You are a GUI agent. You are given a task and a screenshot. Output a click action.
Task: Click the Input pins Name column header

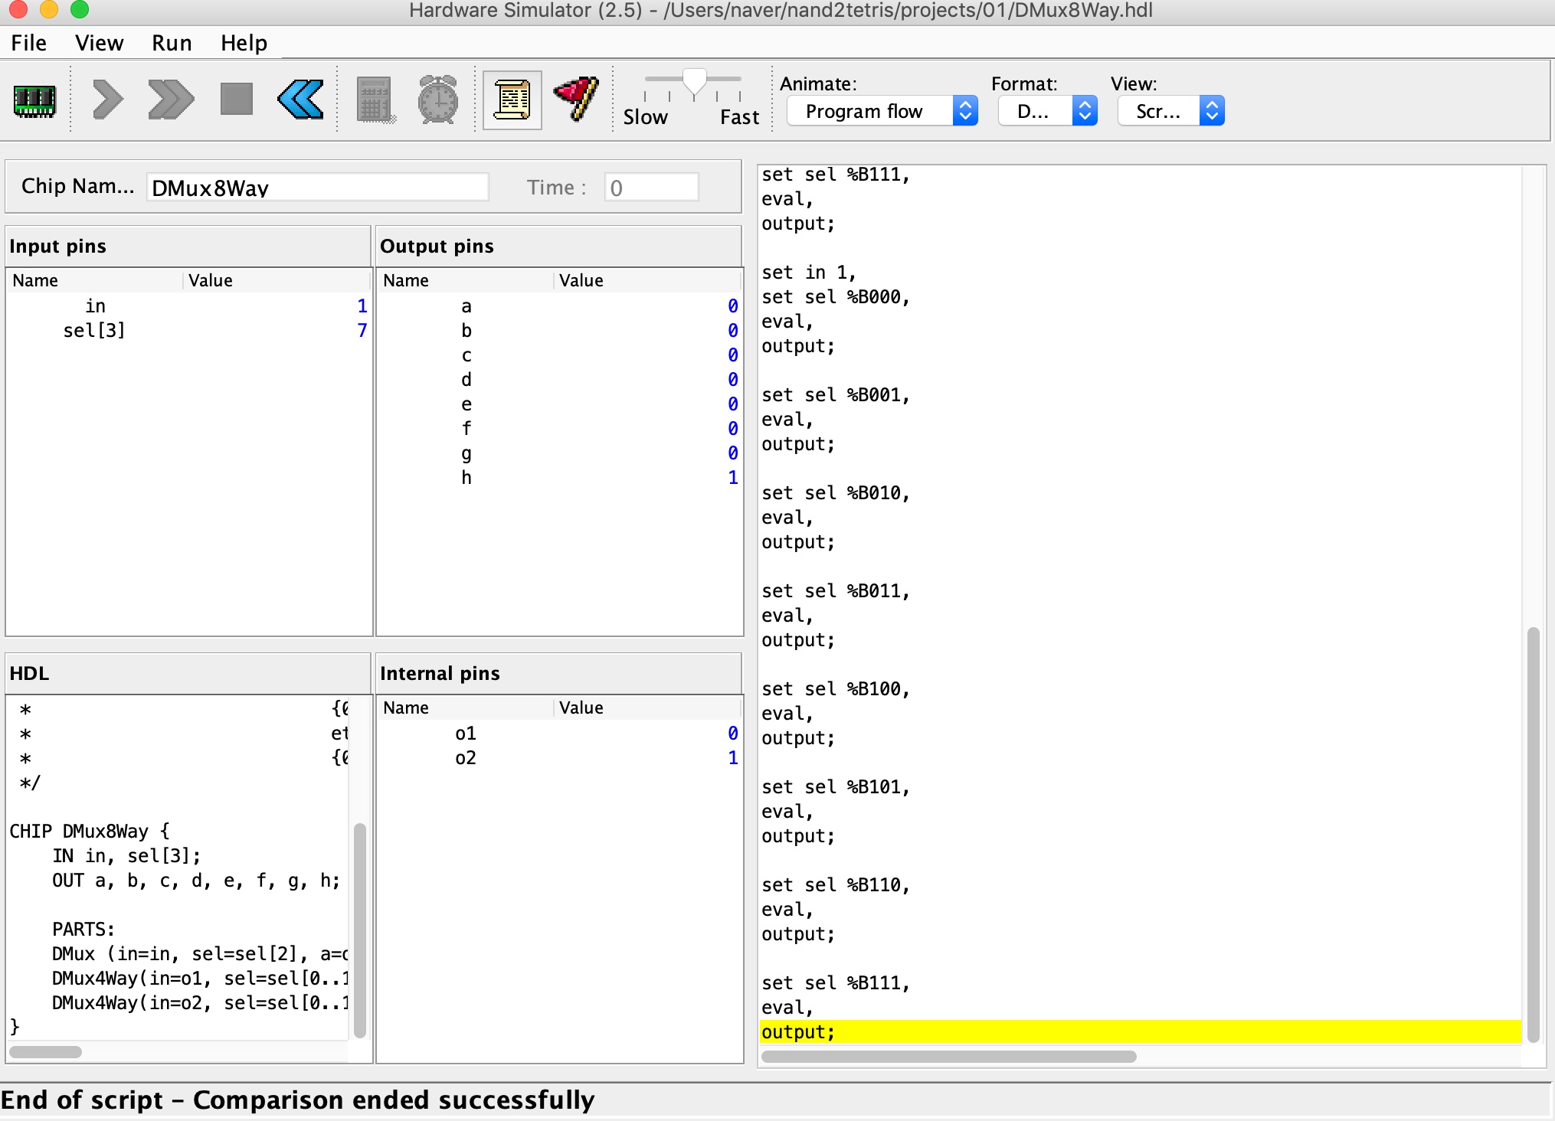95,280
